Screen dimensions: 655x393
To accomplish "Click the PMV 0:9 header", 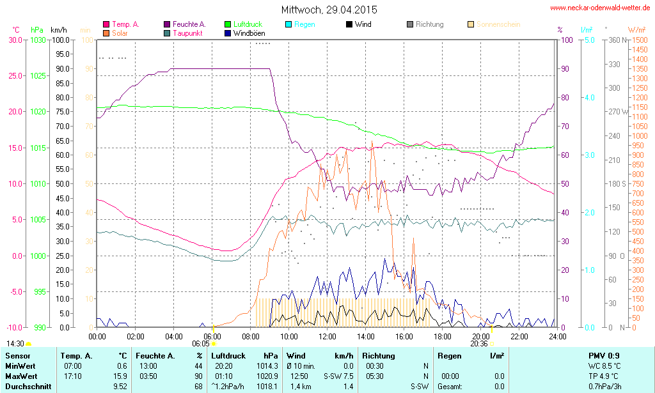I will point(603,355).
